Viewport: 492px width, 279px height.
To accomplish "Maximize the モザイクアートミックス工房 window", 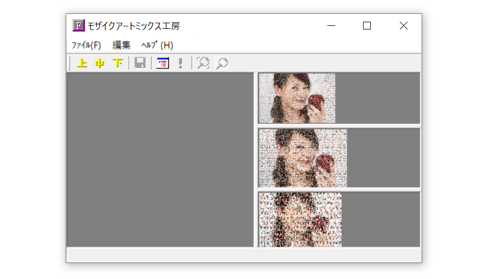I will point(367,26).
